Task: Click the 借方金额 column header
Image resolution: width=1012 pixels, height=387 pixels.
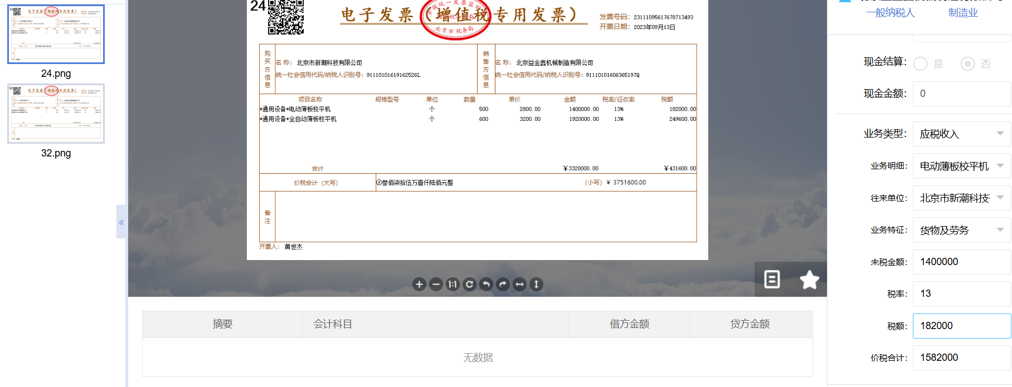Action: [629, 324]
